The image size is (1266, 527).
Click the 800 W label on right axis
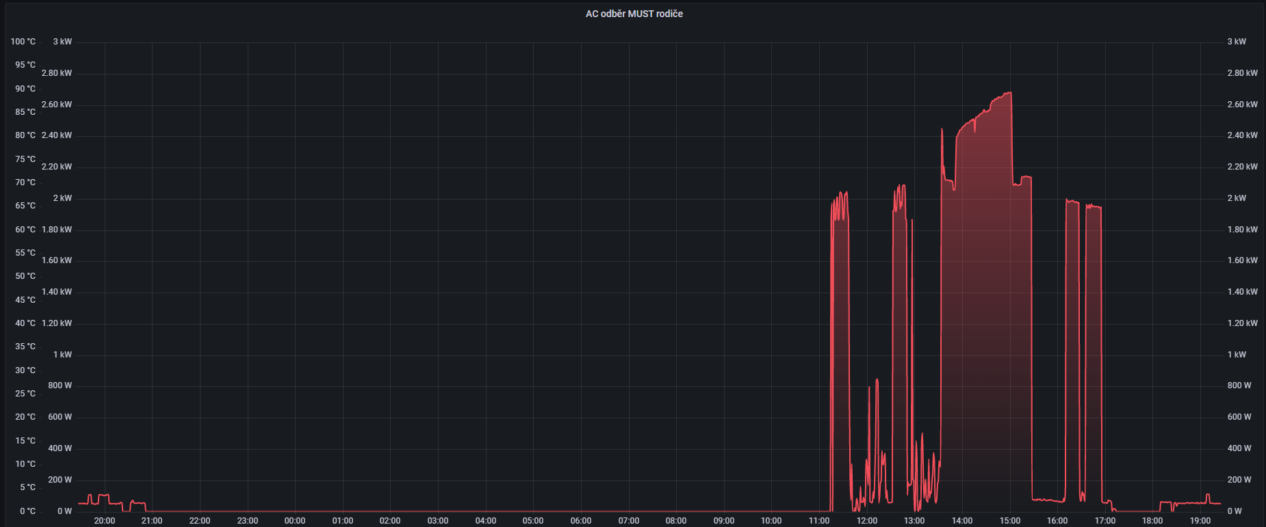[1239, 386]
